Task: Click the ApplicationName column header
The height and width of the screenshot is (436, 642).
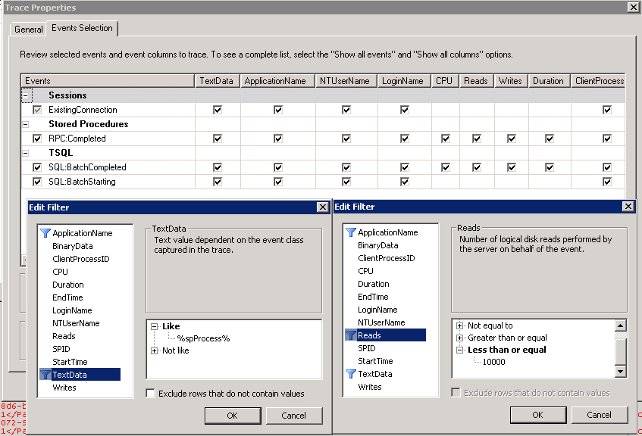Action: pos(276,81)
